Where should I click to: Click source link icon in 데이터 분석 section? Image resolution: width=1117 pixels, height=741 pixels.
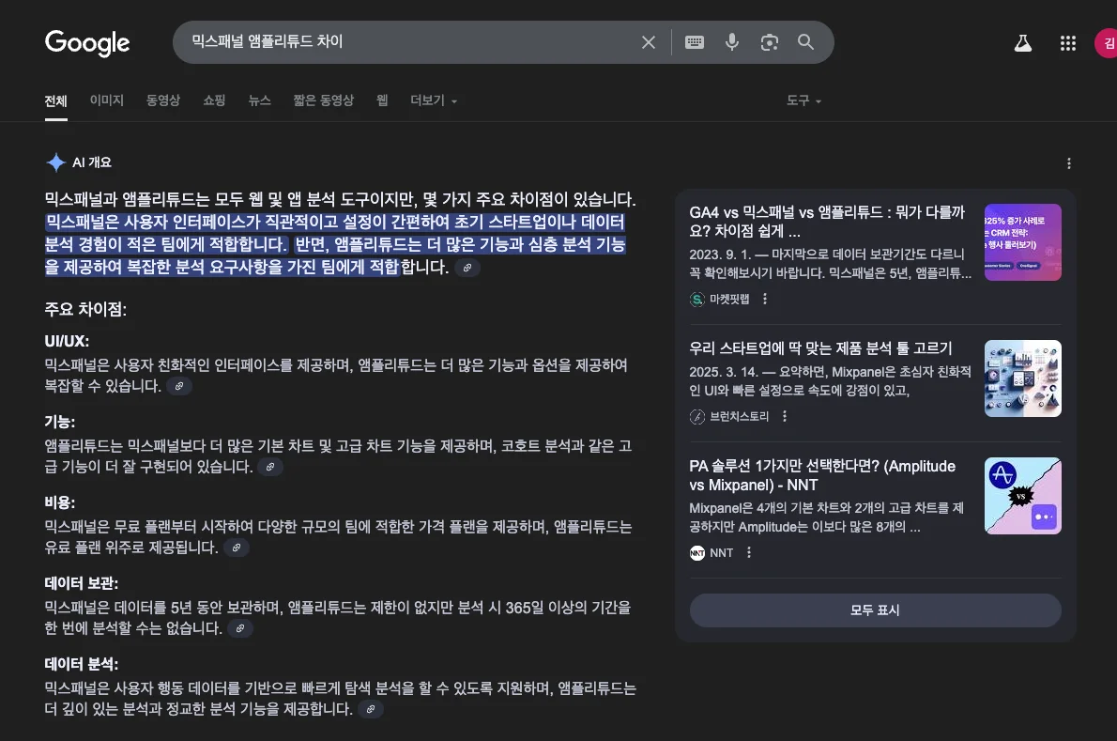pyautogui.click(x=371, y=710)
